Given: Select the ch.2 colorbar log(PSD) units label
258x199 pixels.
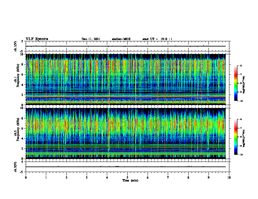Looking at the screenshot, I should [244, 138].
